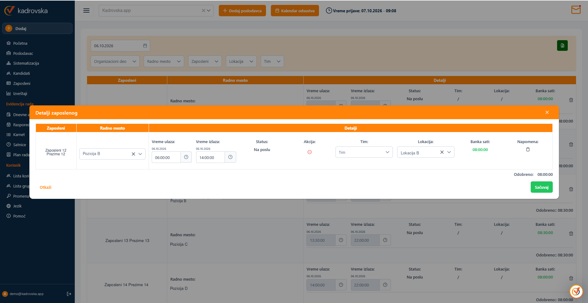Open the mail envelope icon in the header
588x303 pixels.
coord(576,10)
